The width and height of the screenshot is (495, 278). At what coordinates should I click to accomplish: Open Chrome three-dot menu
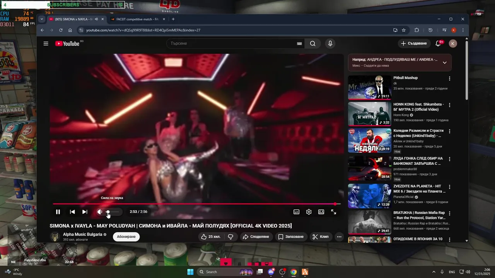tap(463, 30)
